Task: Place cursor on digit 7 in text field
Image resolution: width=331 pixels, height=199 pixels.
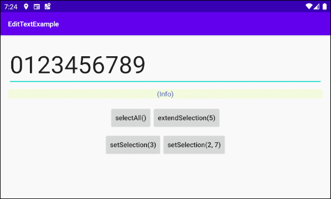Action: [x=112, y=64]
